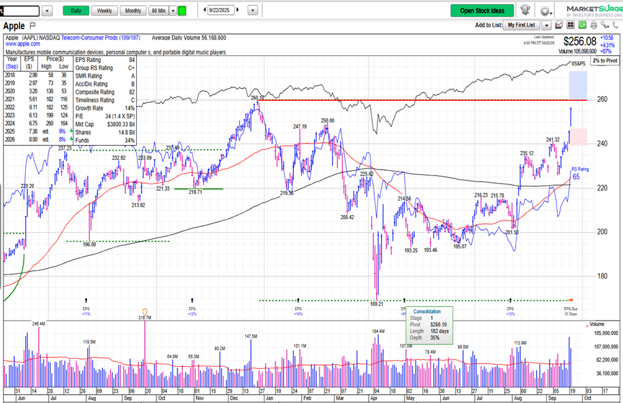Expand the 60 Min interval dropdown arrow

coord(173,11)
